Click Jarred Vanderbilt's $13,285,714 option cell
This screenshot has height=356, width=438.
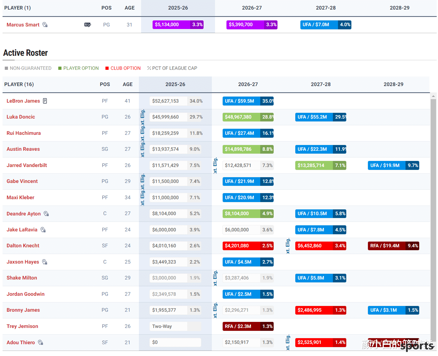(321, 165)
